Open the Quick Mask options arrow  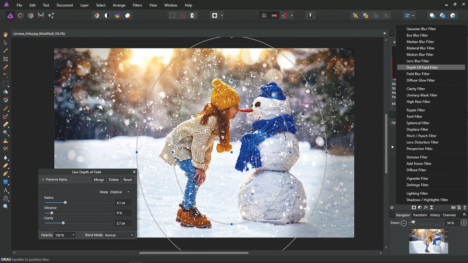point(222,16)
